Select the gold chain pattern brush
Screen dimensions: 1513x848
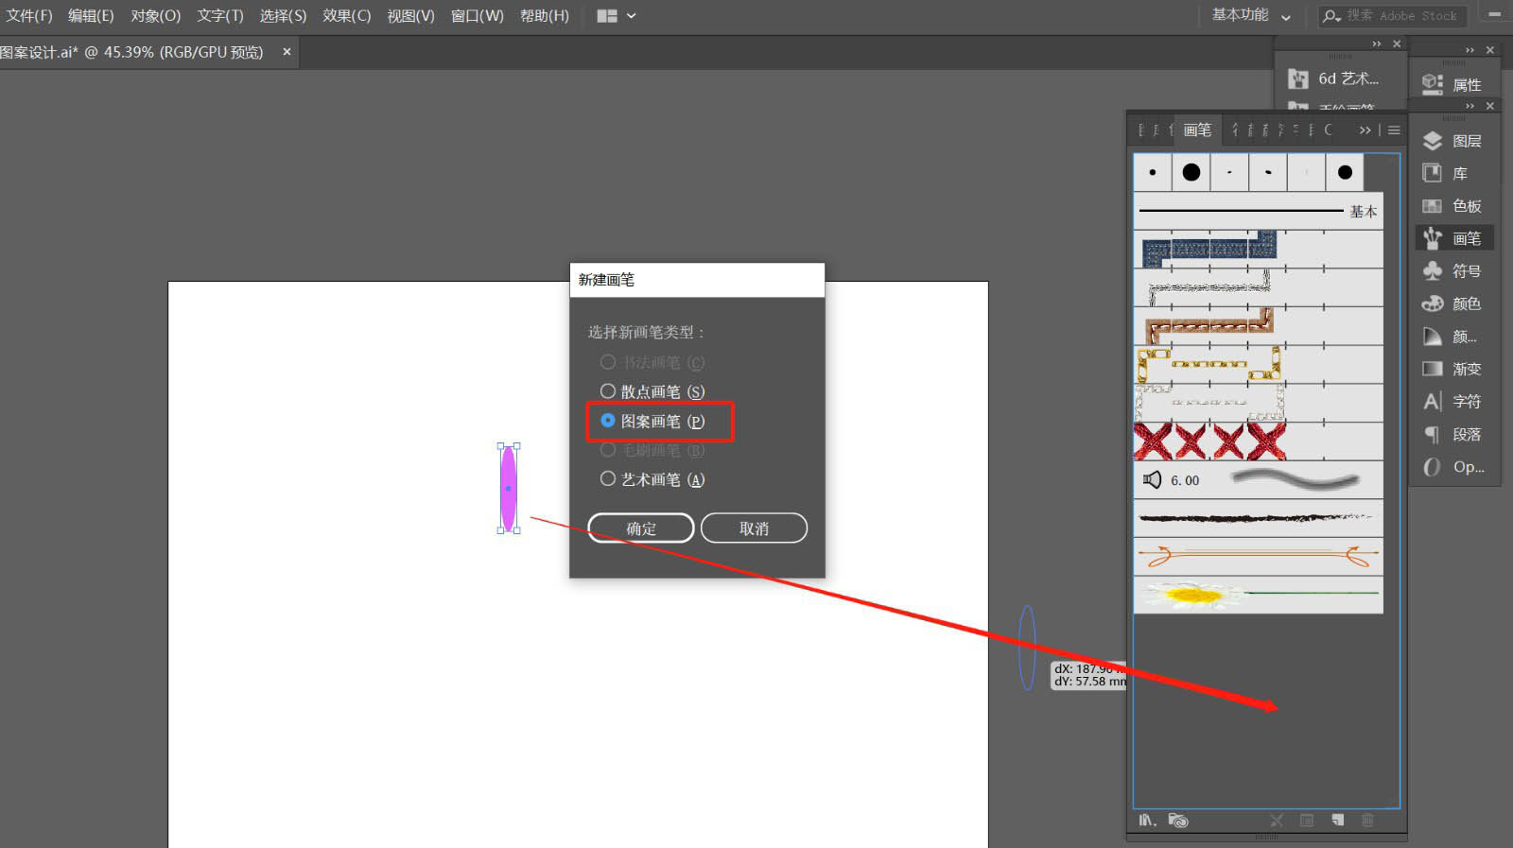click(1258, 364)
